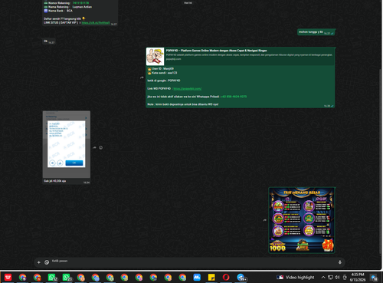
Task: Click the Popeye thumbnail in link preview
Action: [155, 56]
